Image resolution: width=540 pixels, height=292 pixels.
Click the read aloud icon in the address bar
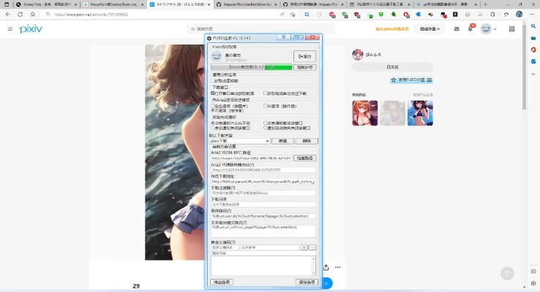[282, 15]
